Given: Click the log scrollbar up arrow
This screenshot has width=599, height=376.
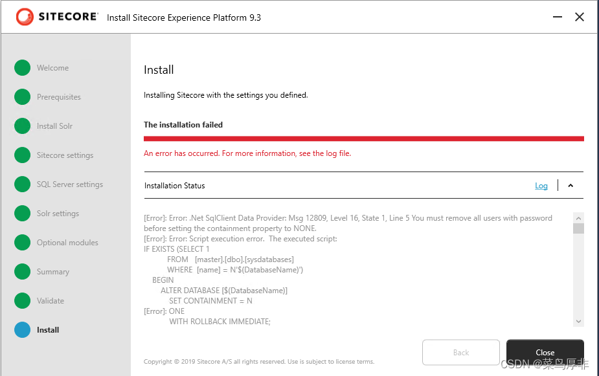Looking at the screenshot, I should click(x=578, y=218).
